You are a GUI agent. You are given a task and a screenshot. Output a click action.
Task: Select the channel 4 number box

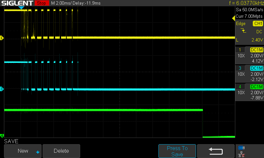point(240,87)
